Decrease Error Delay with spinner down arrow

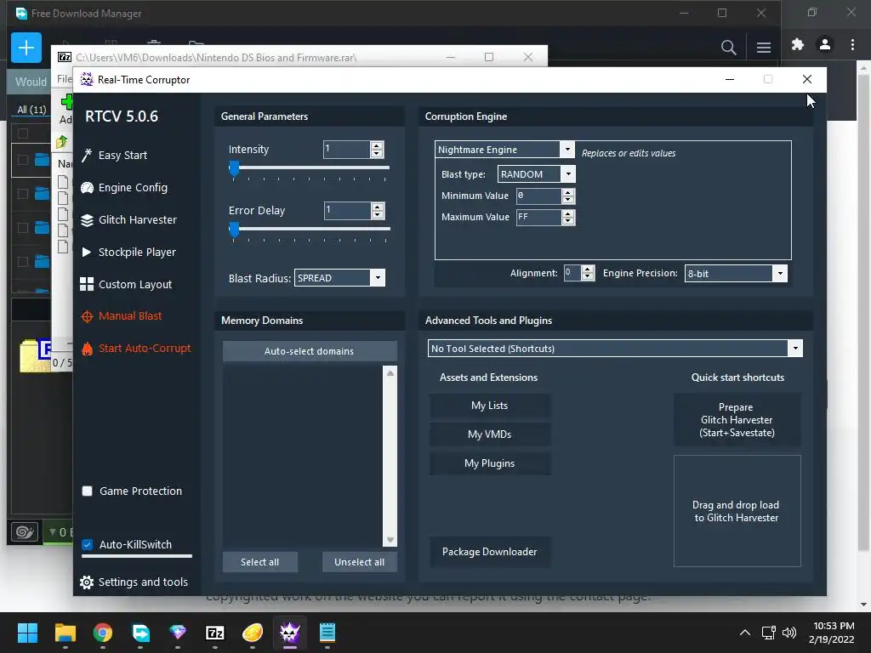click(377, 214)
